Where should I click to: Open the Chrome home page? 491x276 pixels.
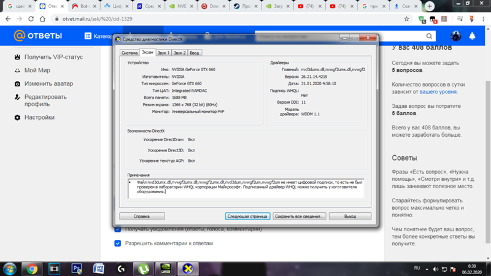(x=42, y=19)
